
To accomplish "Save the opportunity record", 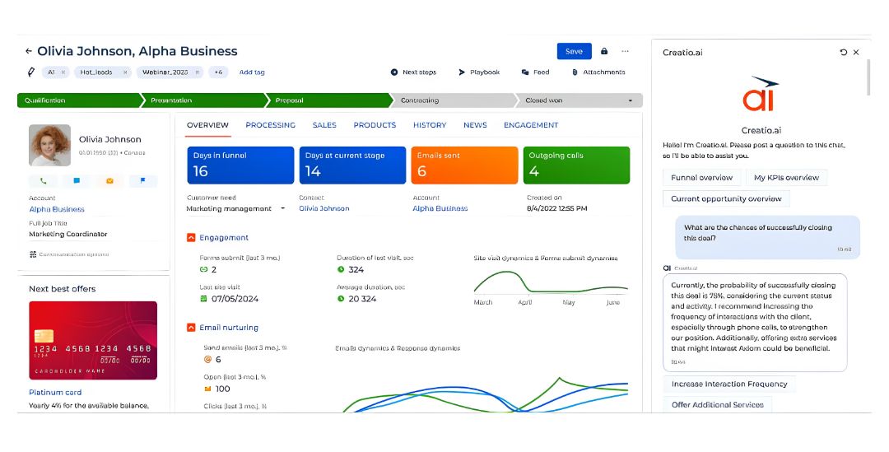I will (x=574, y=51).
